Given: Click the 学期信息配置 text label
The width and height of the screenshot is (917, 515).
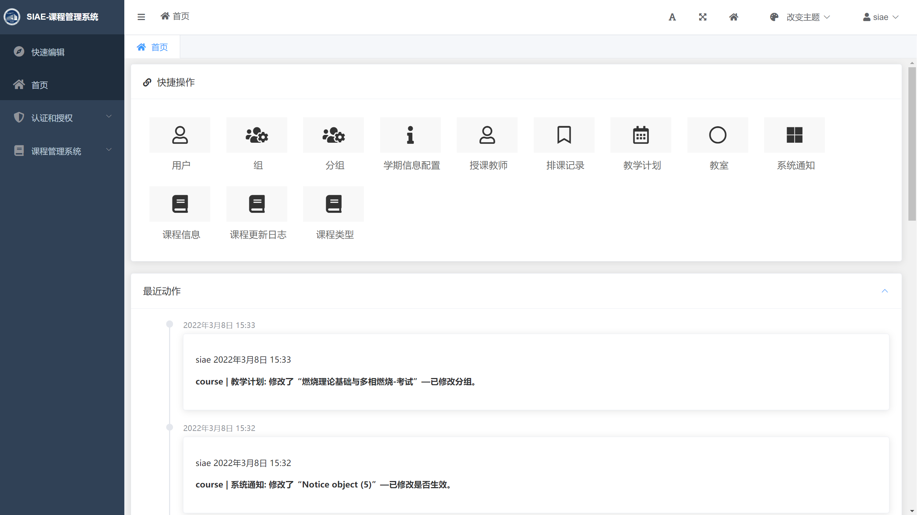Looking at the screenshot, I should coord(412,165).
